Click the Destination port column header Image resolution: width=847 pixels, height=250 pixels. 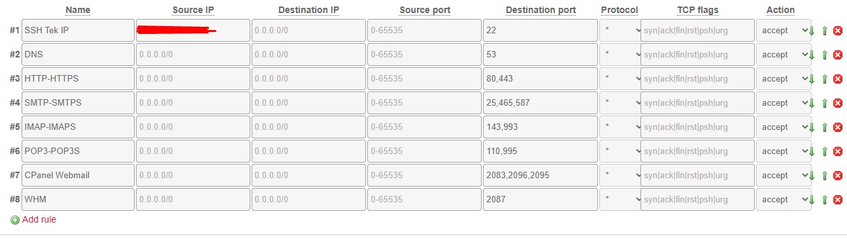(541, 10)
